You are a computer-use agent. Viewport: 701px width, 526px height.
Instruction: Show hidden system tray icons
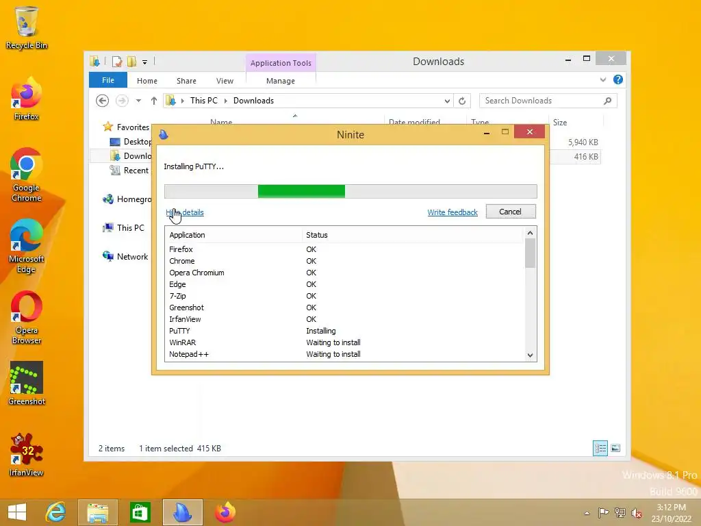[x=587, y=513]
